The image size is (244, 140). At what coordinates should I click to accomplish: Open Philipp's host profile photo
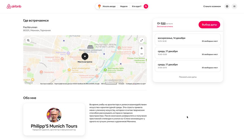[54, 115]
